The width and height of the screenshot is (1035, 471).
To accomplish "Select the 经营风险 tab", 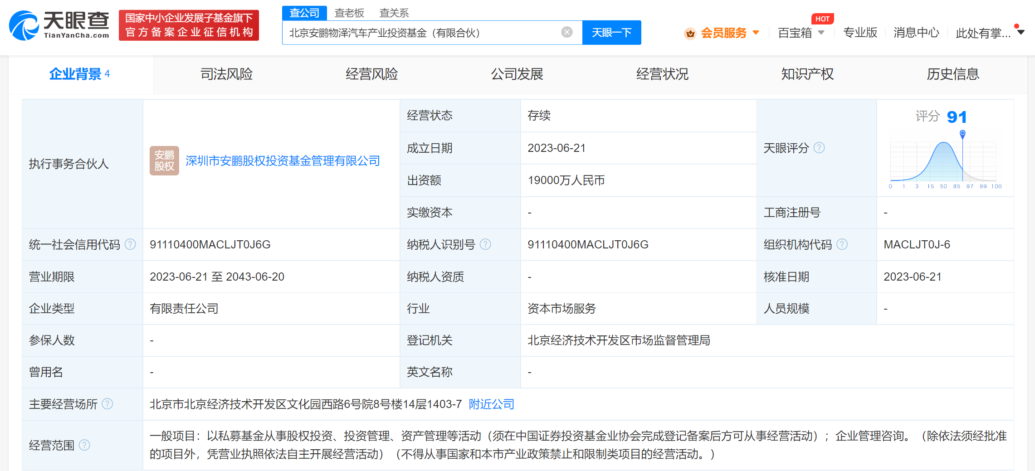I will 371,74.
